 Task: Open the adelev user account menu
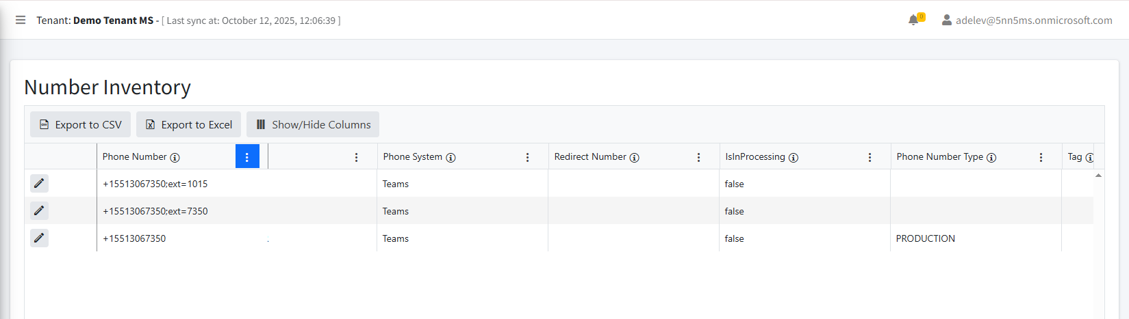pos(1026,20)
